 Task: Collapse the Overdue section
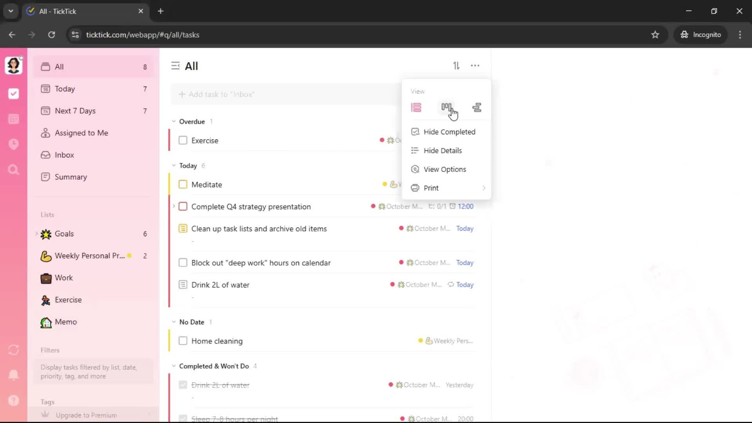(174, 121)
